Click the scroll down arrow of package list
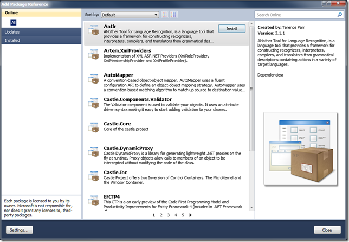349x242 pixels. 251,207
